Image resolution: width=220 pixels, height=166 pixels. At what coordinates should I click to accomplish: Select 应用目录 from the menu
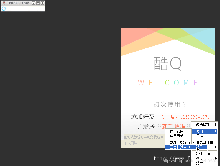(x=177, y=136)
